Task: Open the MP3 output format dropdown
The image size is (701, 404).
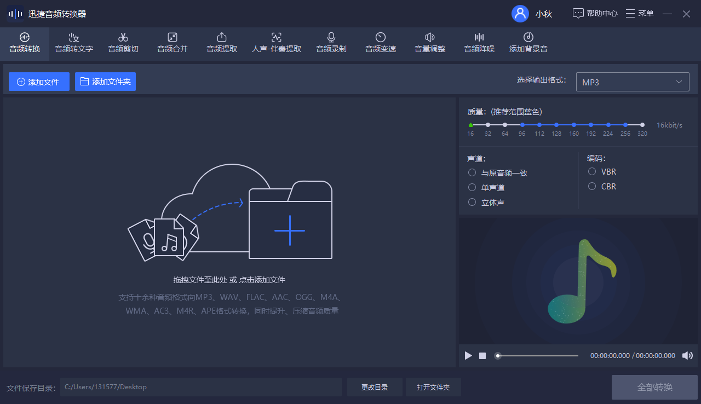Action: (x=633, y=82)
